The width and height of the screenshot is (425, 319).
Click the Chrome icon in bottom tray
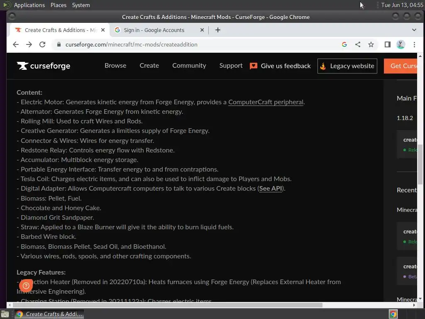393,314
